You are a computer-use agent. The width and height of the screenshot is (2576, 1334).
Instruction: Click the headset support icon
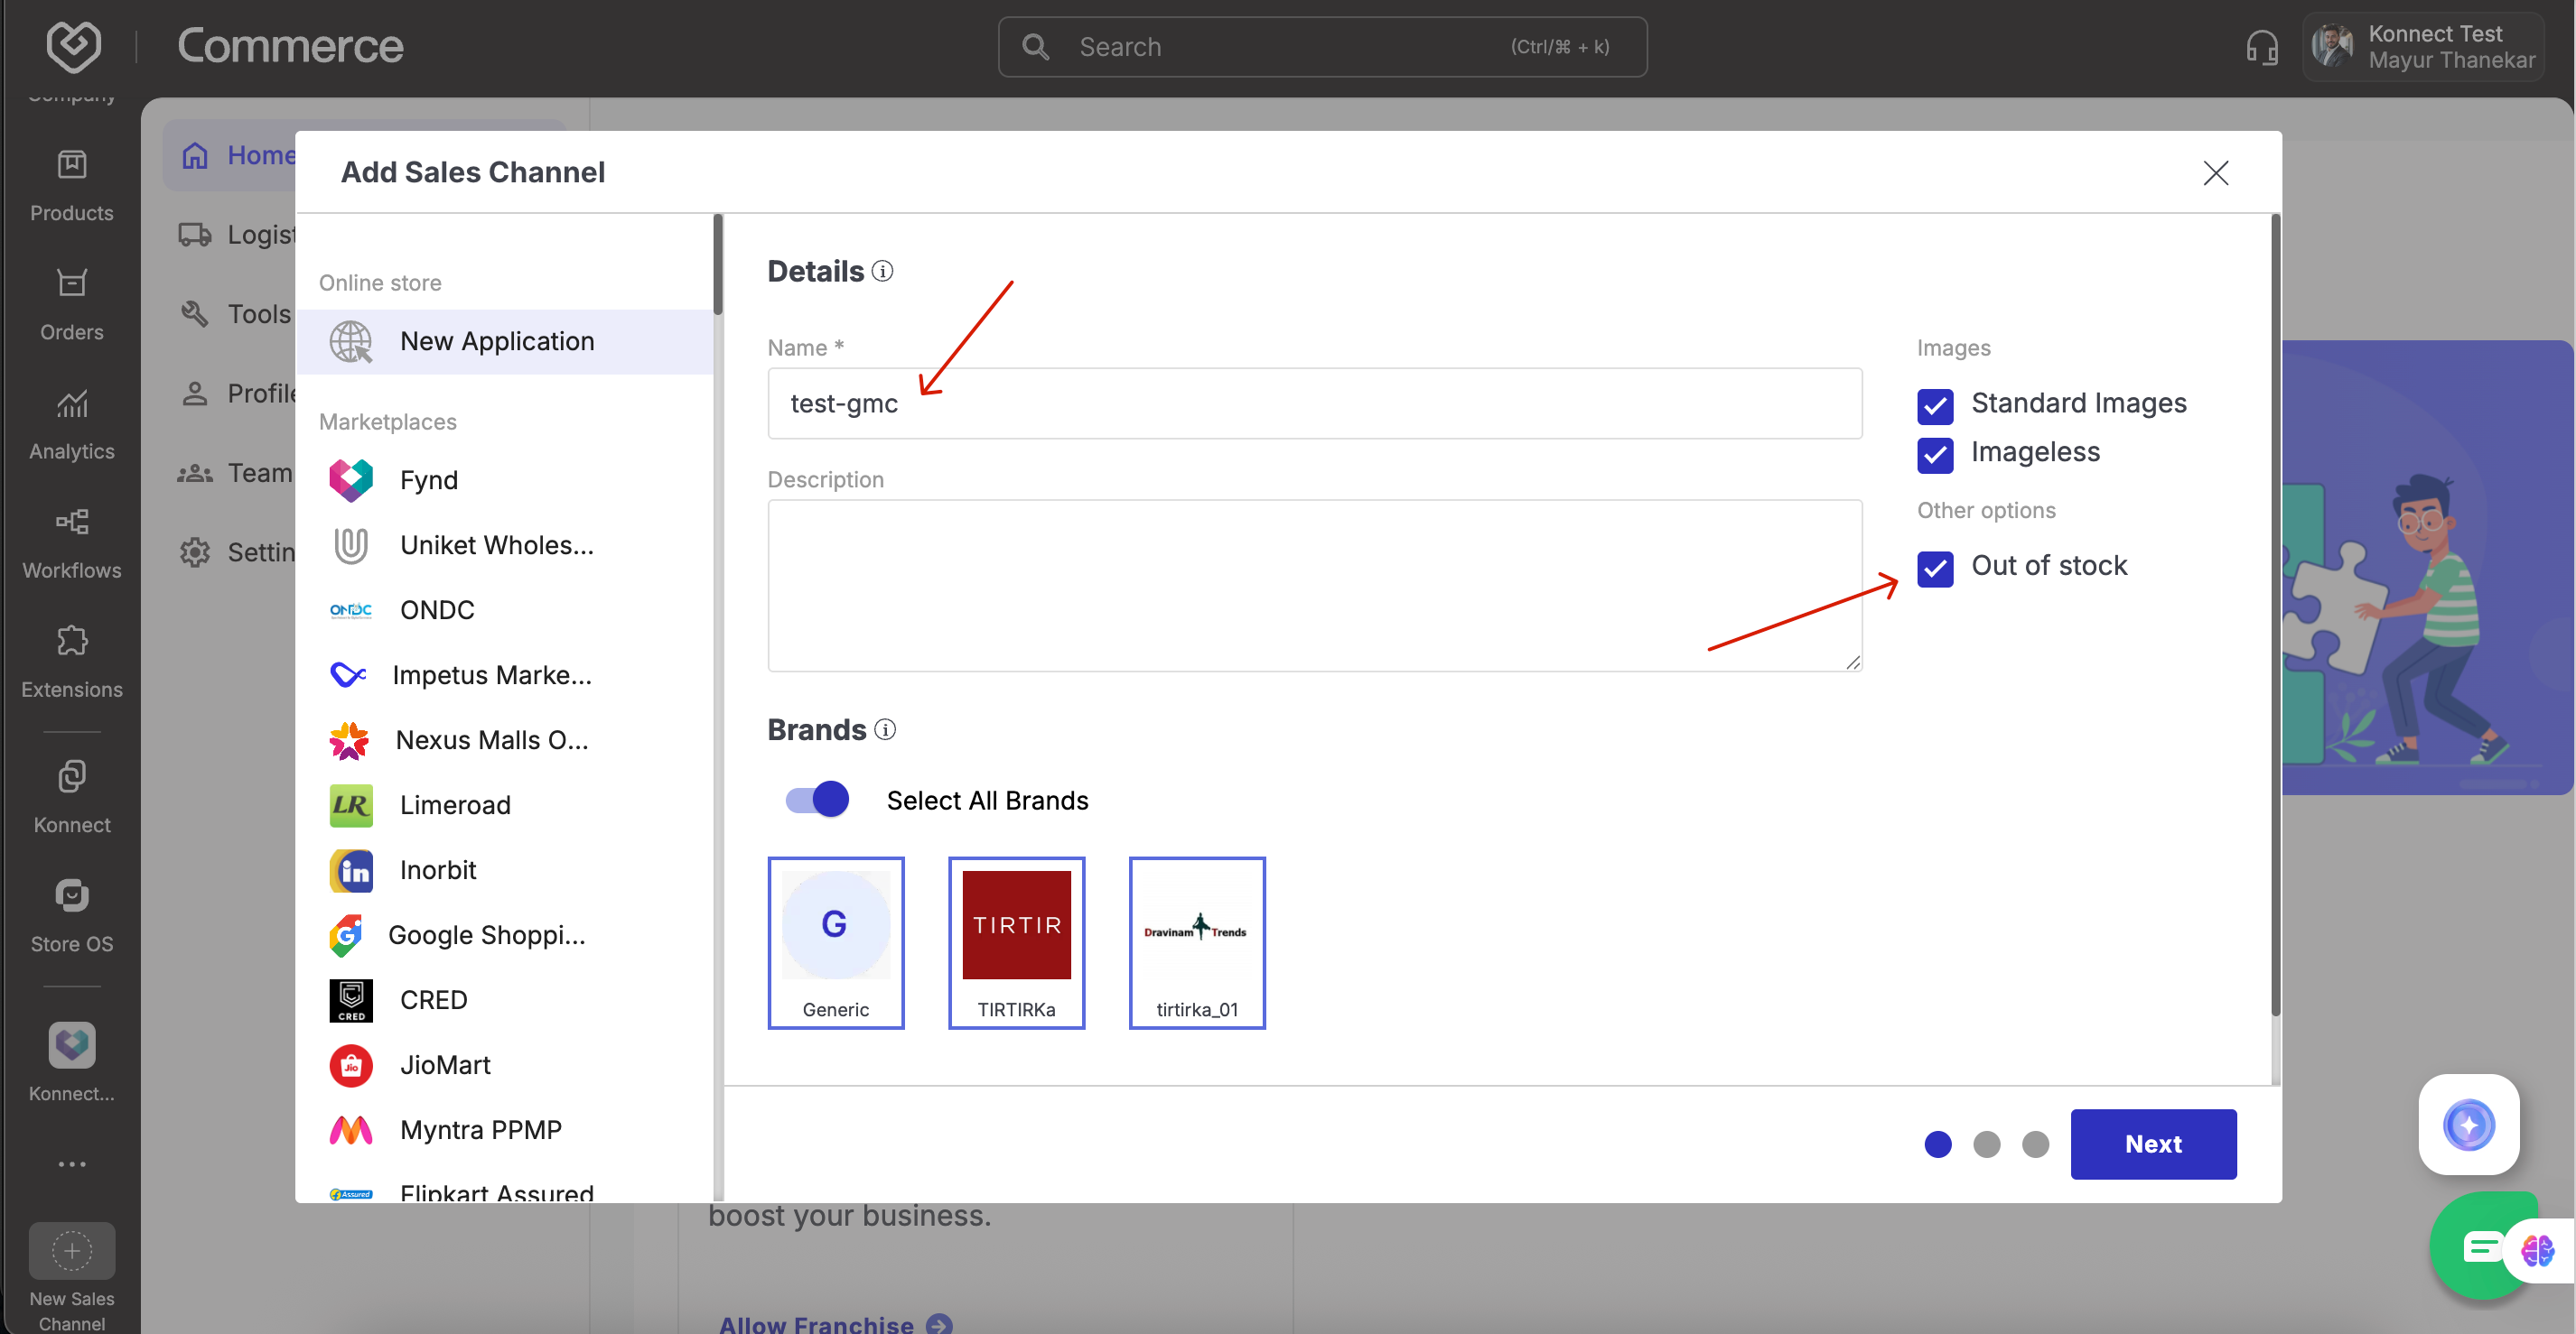pyautogui.click(x=2261, y=47)
